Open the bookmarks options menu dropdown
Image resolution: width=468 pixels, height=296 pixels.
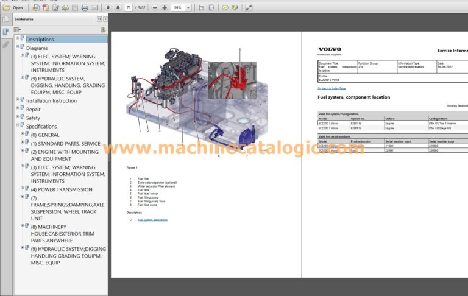tap(17, 30)
